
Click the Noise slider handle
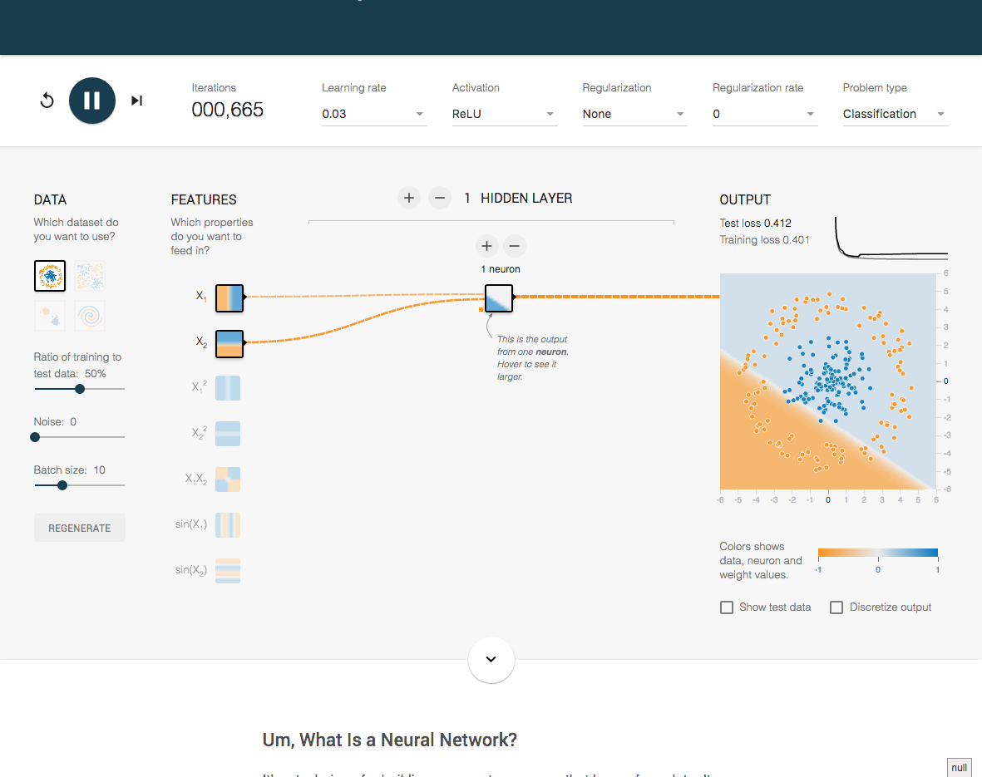tap(35, 437)
